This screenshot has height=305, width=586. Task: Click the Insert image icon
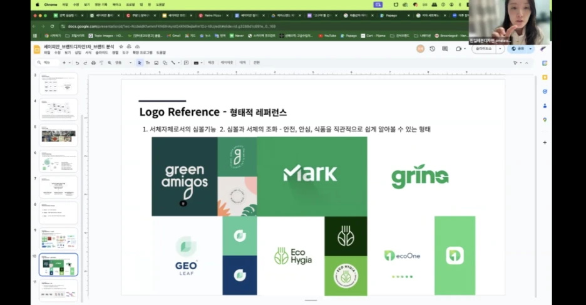pos(157,63)
